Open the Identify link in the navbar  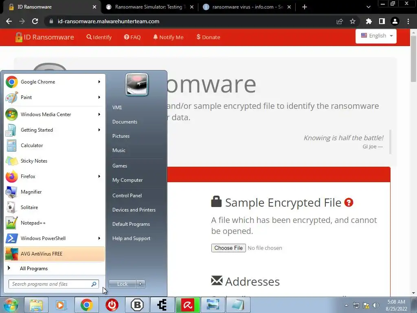click(x=99, y=37)
